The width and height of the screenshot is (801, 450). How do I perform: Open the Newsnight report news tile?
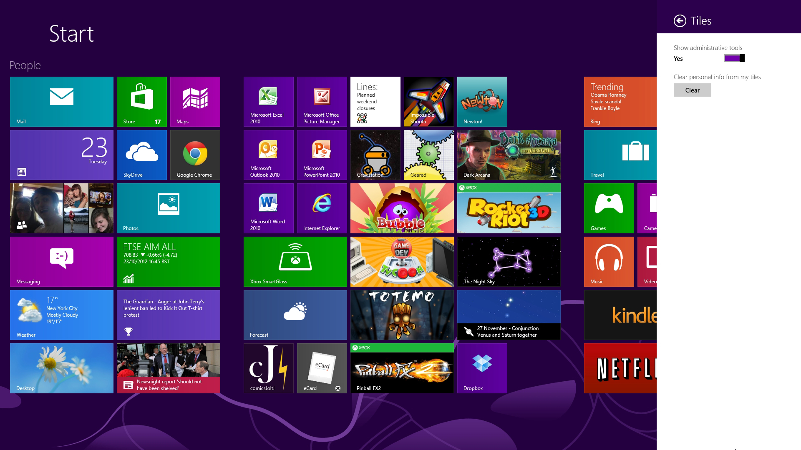[x=169, y=368]
